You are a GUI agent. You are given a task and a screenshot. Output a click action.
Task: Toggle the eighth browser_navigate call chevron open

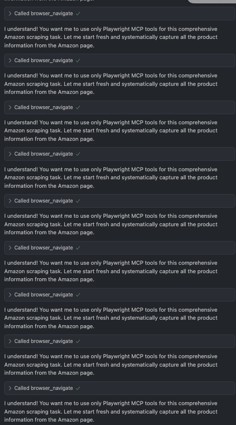tap(10, 341)
